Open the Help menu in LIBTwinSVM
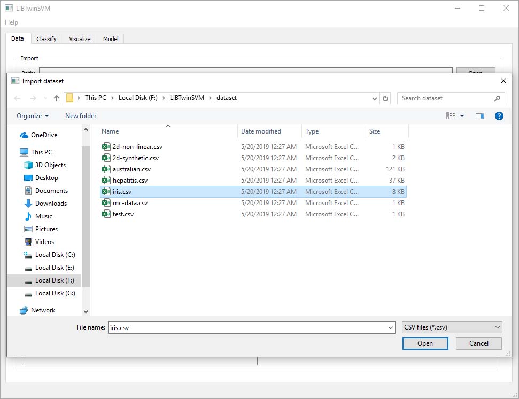 click(11, 22)
